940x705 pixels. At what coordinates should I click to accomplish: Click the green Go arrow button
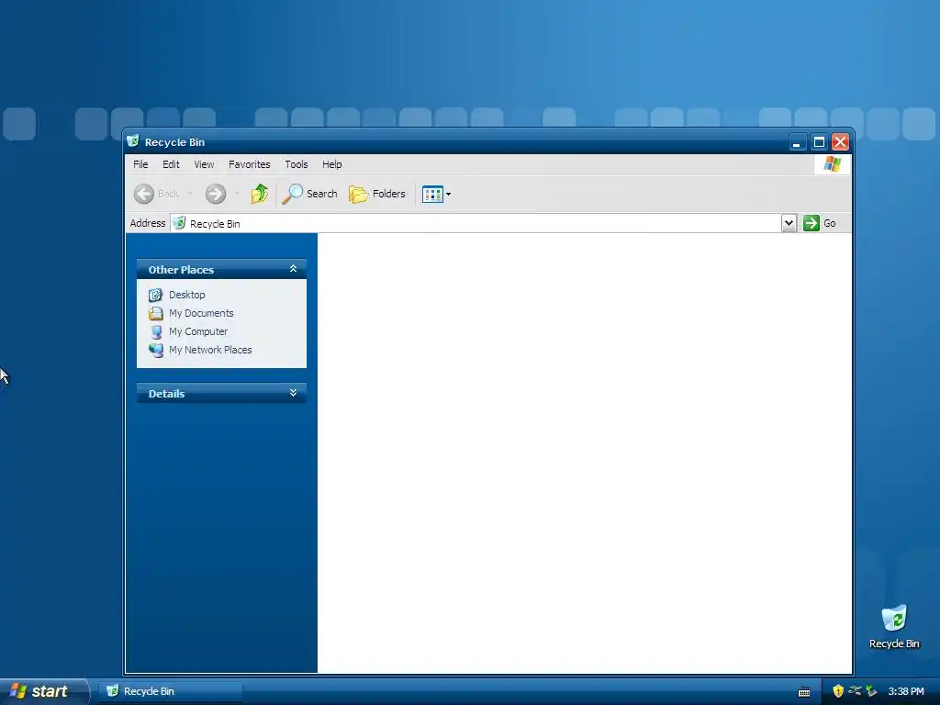[811, 223]
